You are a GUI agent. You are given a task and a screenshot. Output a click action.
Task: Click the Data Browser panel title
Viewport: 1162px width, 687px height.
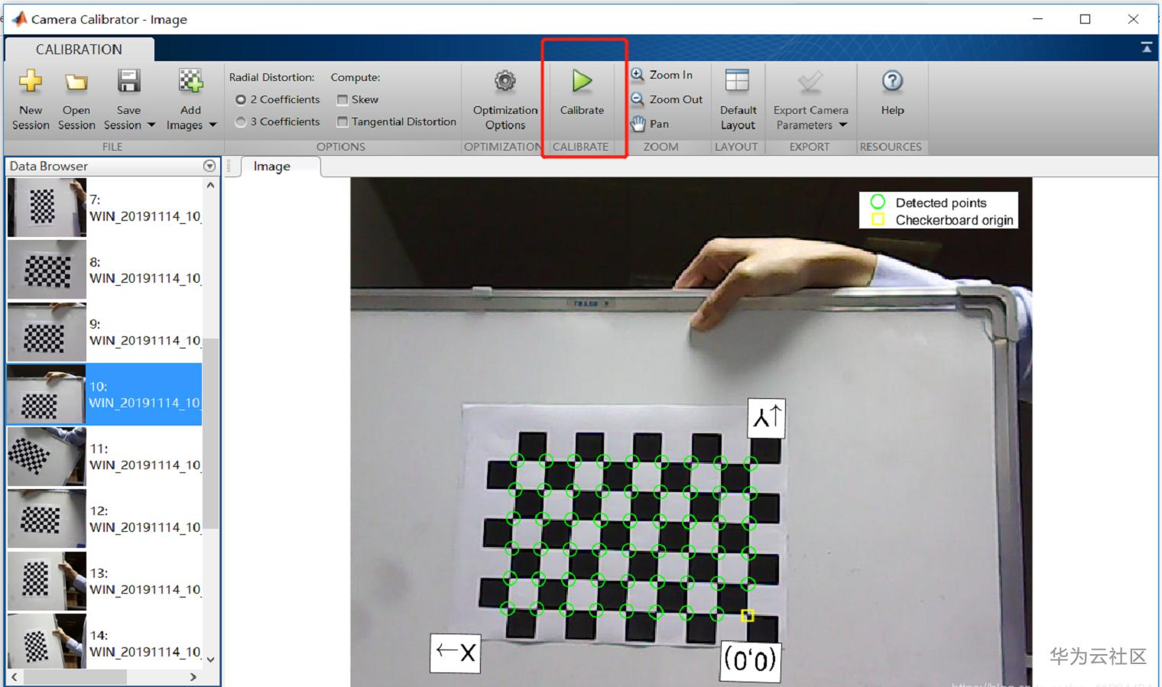48,166
